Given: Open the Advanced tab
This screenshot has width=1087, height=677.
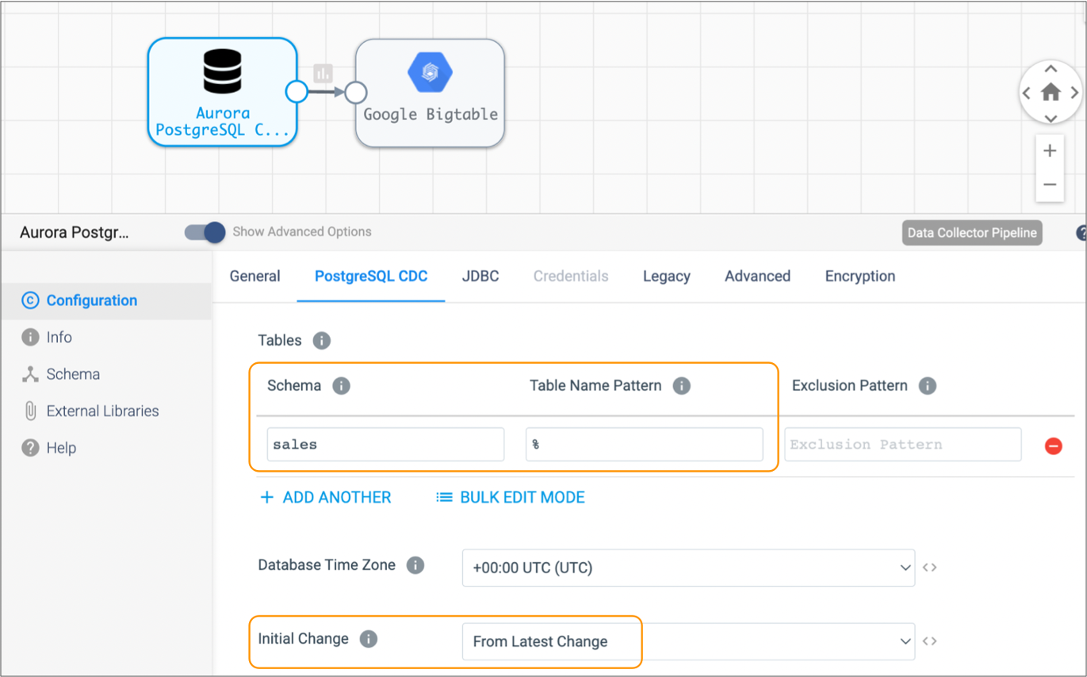Looking at the screenshot, I should point(757,276).
